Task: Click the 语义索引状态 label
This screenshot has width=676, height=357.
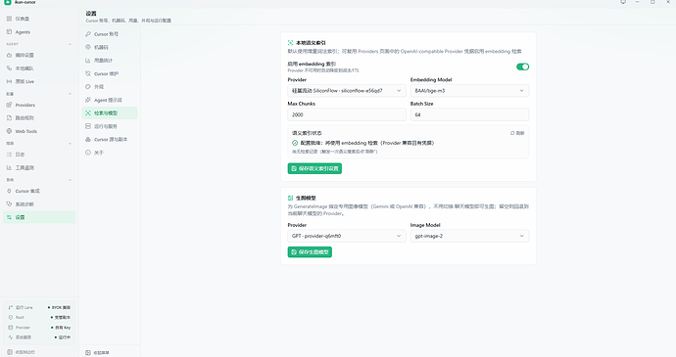Action: coord(307,133)
